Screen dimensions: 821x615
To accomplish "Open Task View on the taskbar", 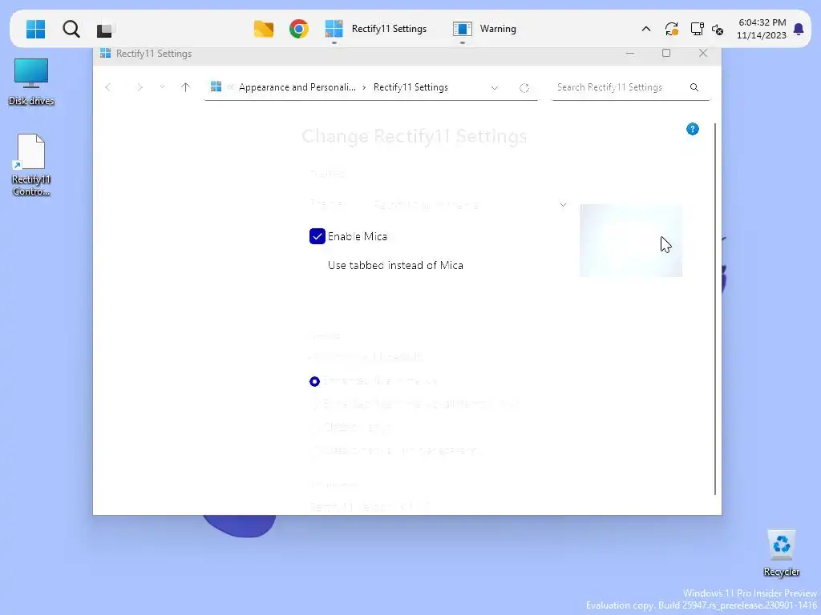I will pyautogui.click(x=104, y=30).
